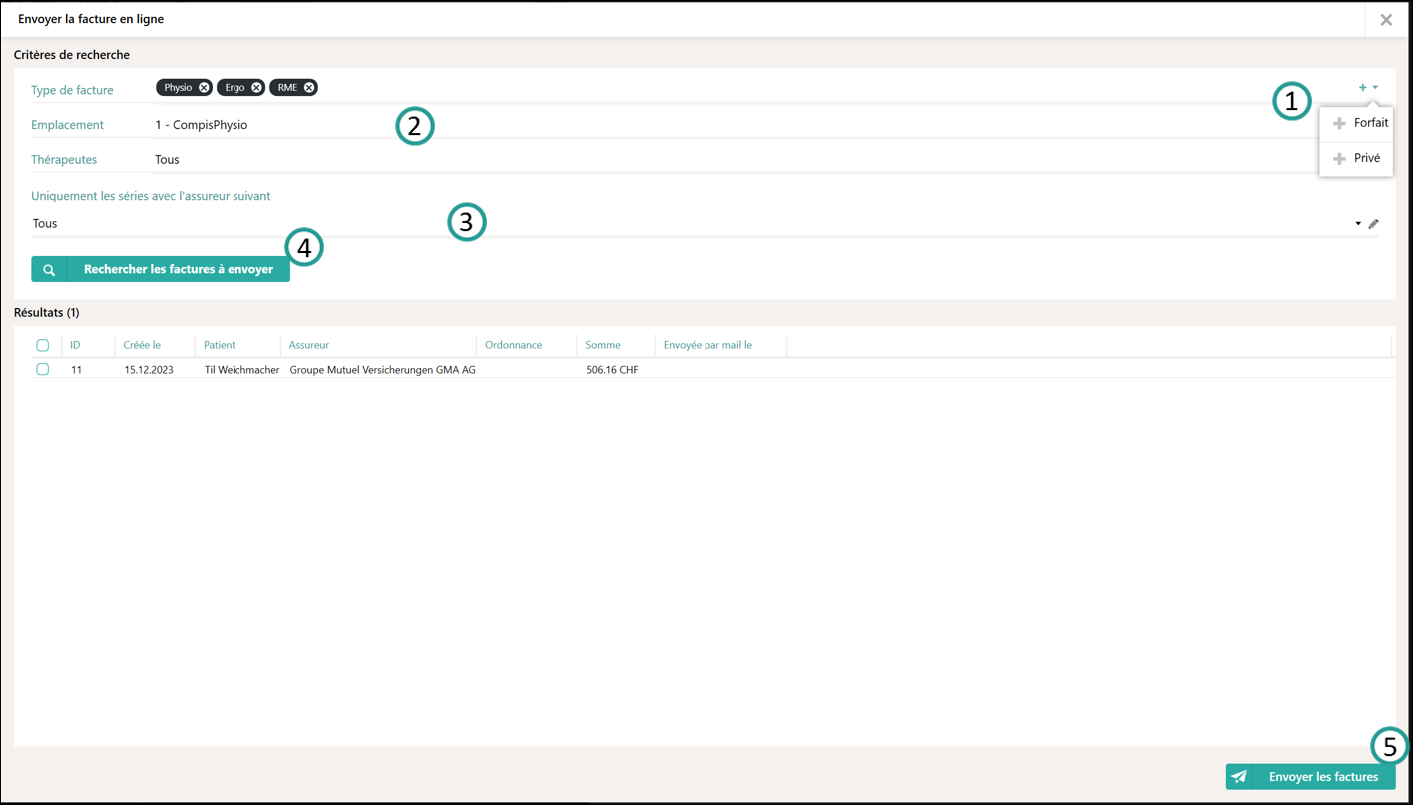Sort results by the Somme column
Viewport: 1413px width, 805px height.
point(603,345)
